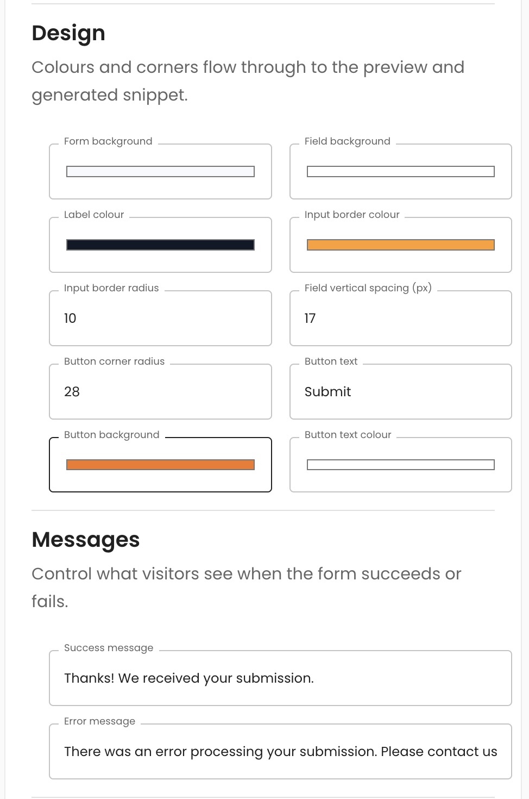
Task: Change the orange Input border colour swatch
Action: (401, 245)
